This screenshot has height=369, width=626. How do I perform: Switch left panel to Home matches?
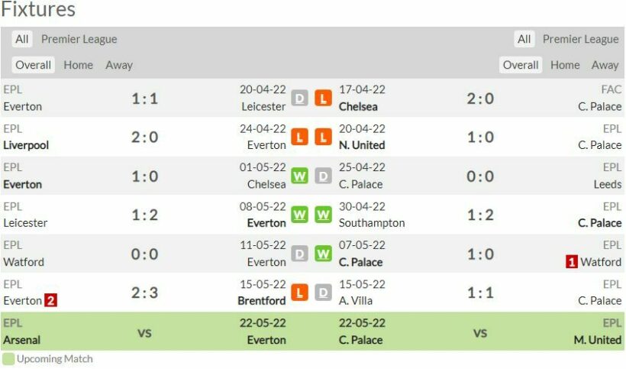[x=78, y=65]
